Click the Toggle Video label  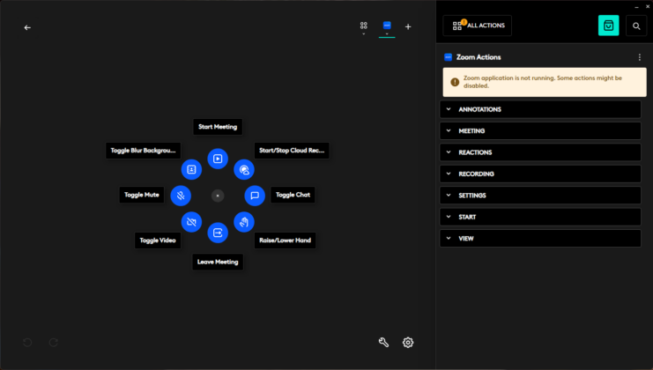[158, 240]
